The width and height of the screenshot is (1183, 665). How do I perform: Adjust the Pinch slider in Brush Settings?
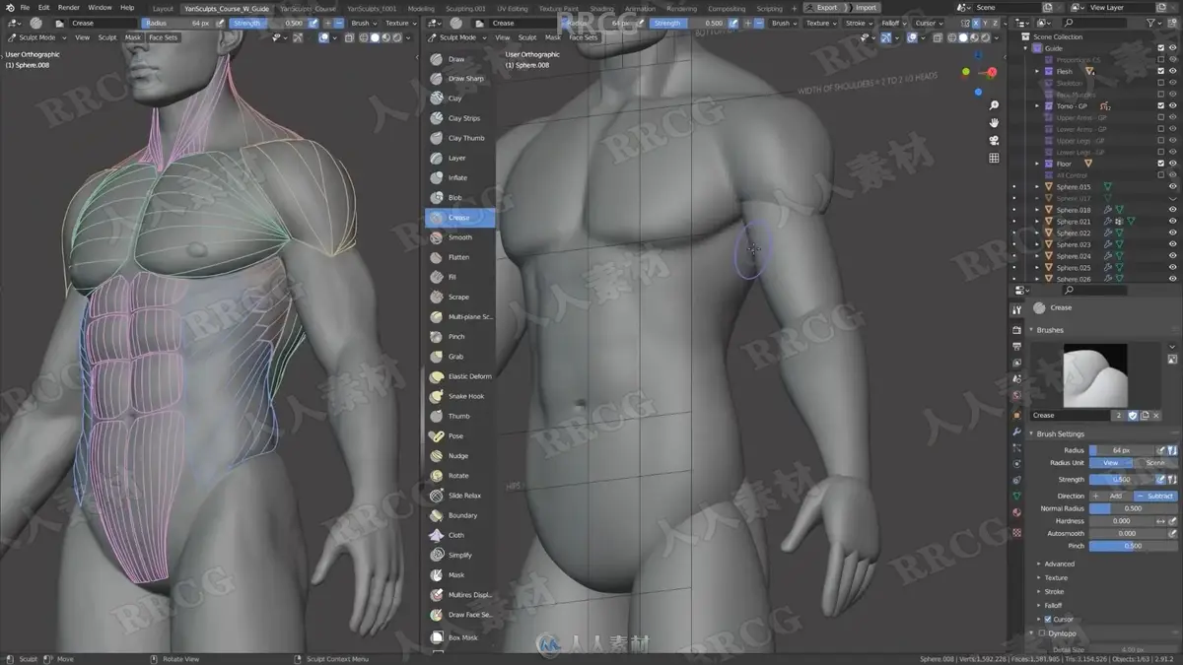(1133, 545)
